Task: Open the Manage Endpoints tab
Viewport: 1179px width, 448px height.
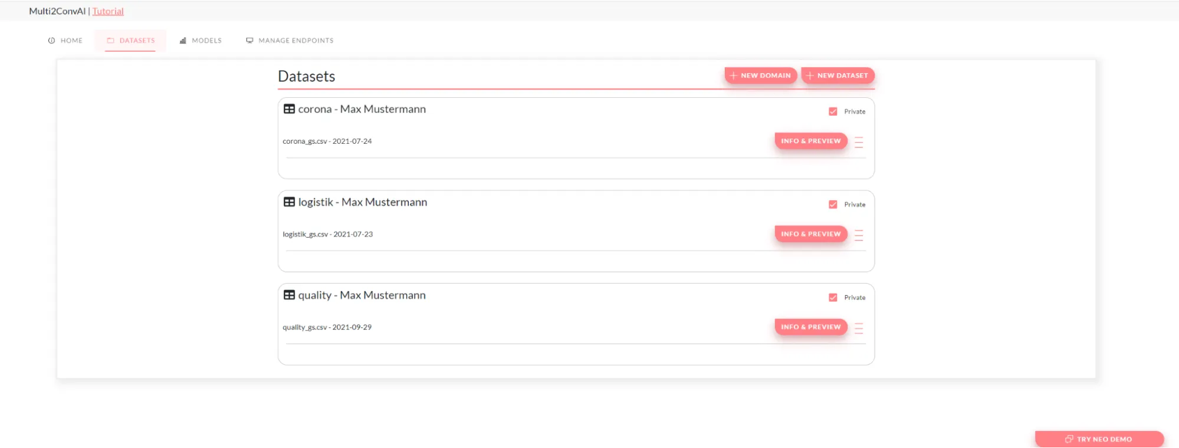Action: (x=290, y=41)
